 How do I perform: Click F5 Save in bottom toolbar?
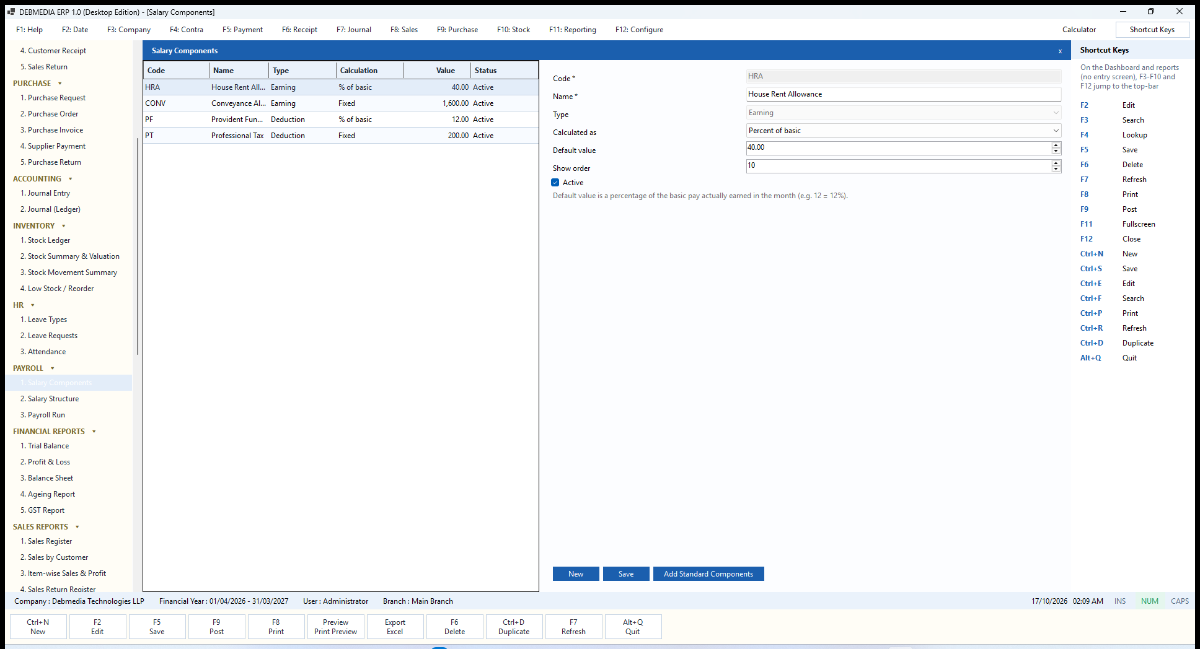[x=157, y=627]
